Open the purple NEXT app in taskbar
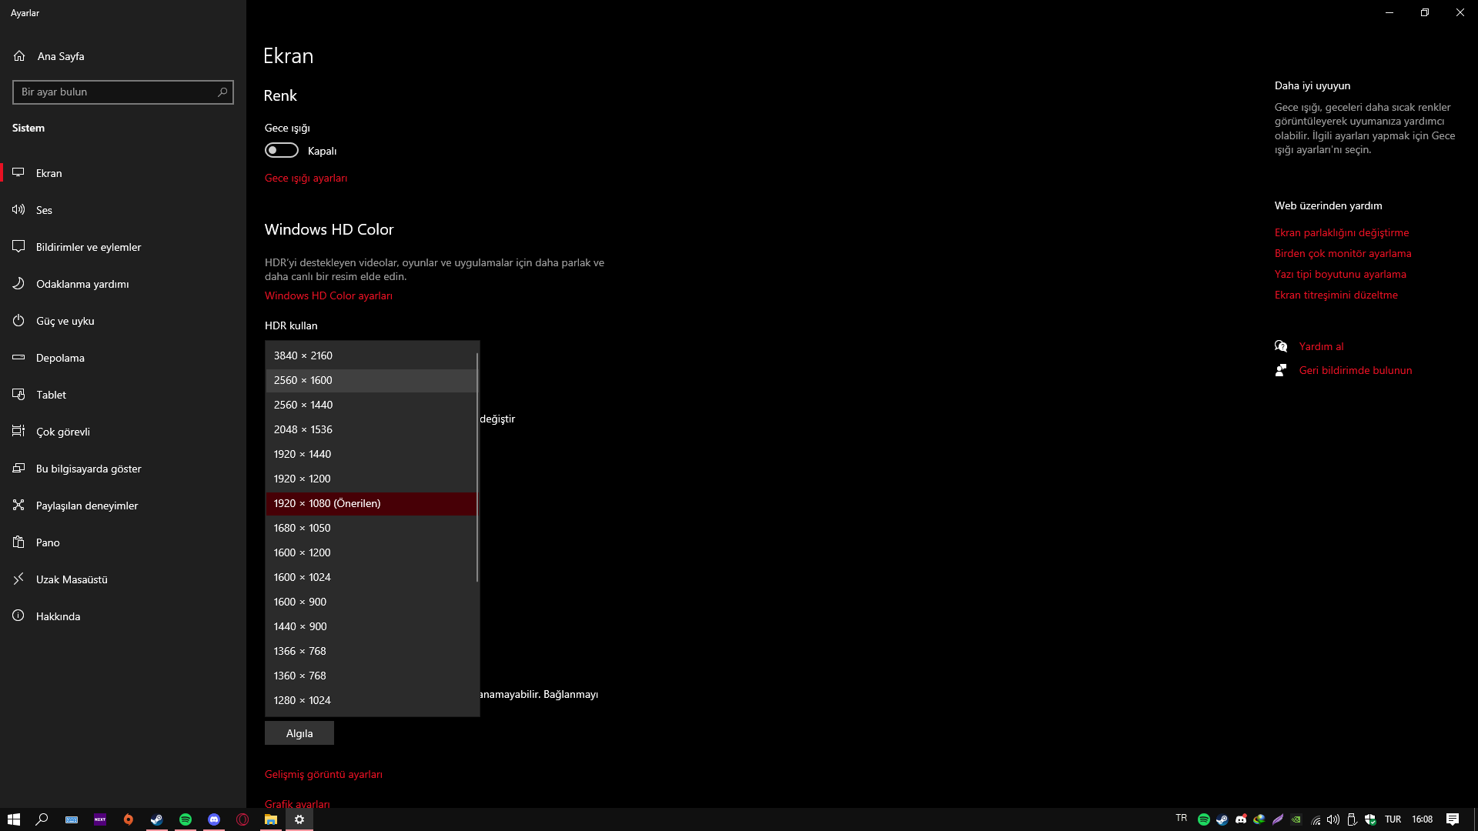The image size is (1478, 831). pyautogui.click(x=100, y=819)
